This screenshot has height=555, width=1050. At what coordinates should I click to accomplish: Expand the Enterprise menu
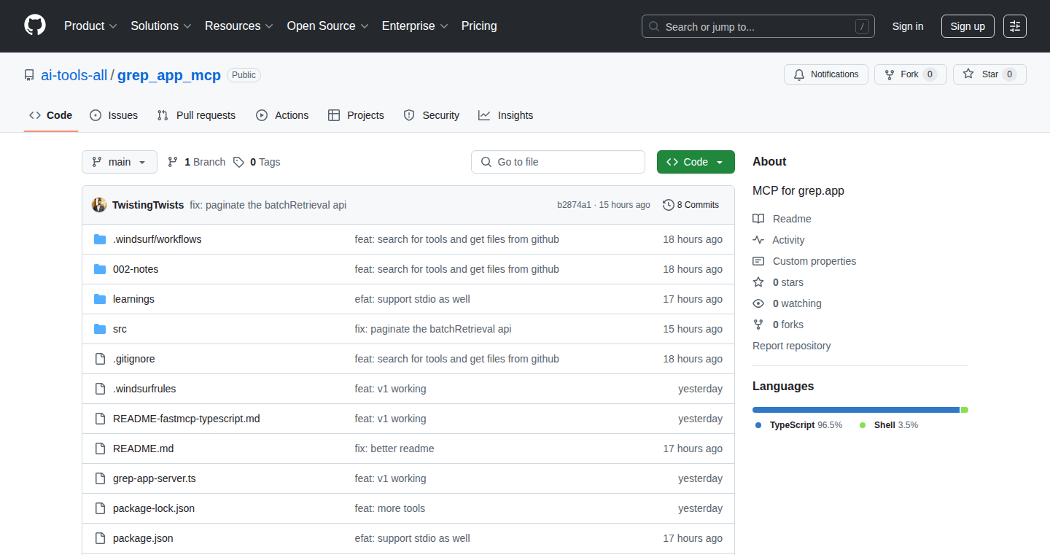[x=415, y=26]
